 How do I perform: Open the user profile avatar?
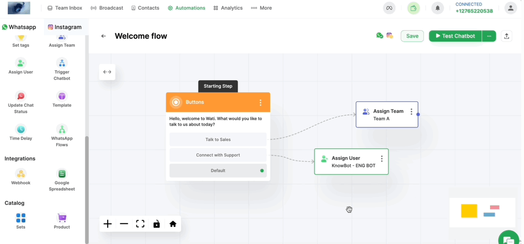(510, 8)
